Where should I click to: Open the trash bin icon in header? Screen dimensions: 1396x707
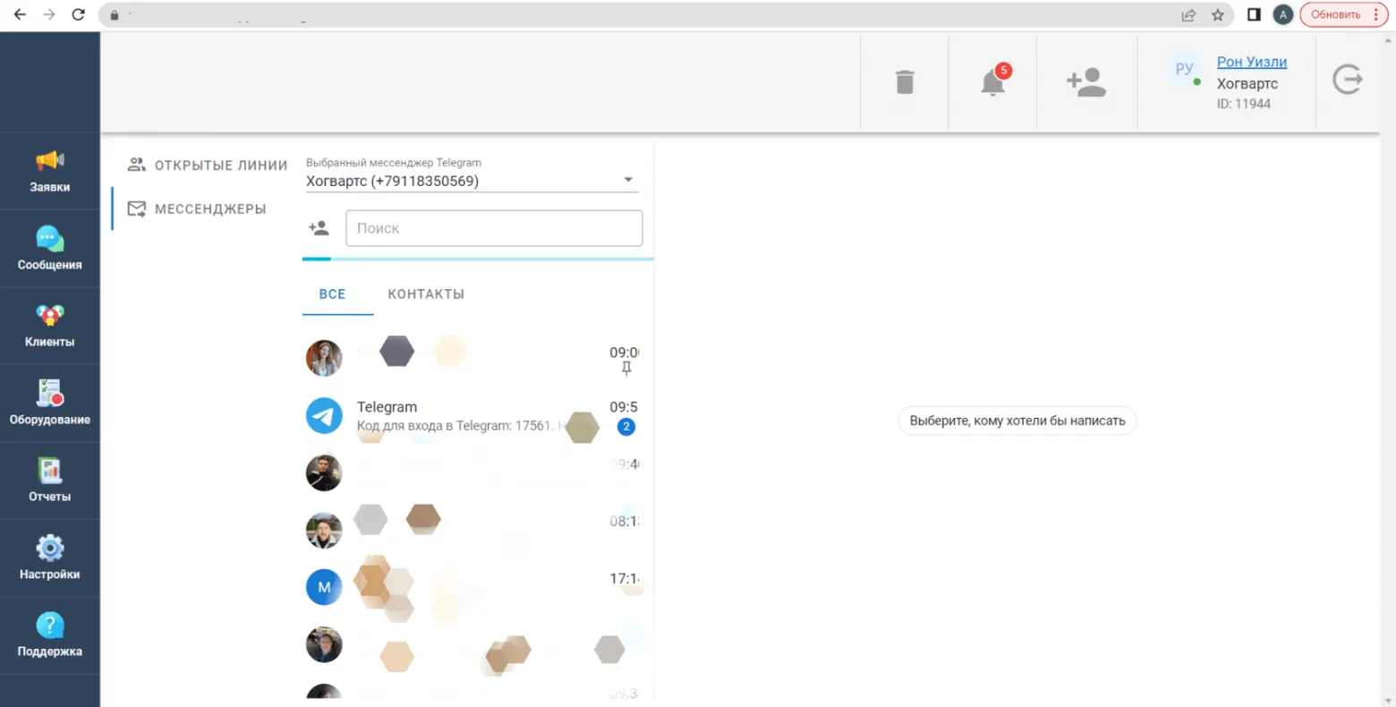tap(905, 82)
